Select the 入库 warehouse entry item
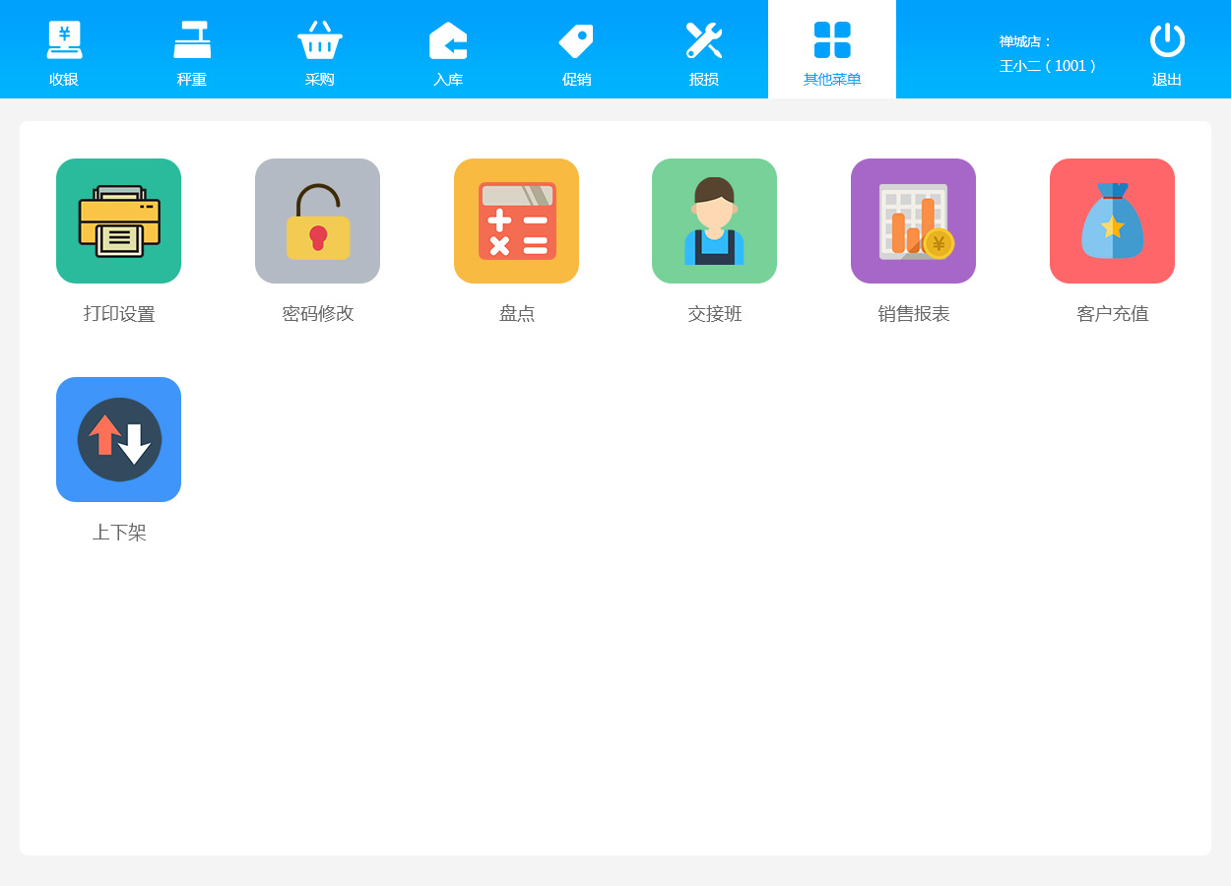Viewport: 1231px width, 886px height. point(448,51)
